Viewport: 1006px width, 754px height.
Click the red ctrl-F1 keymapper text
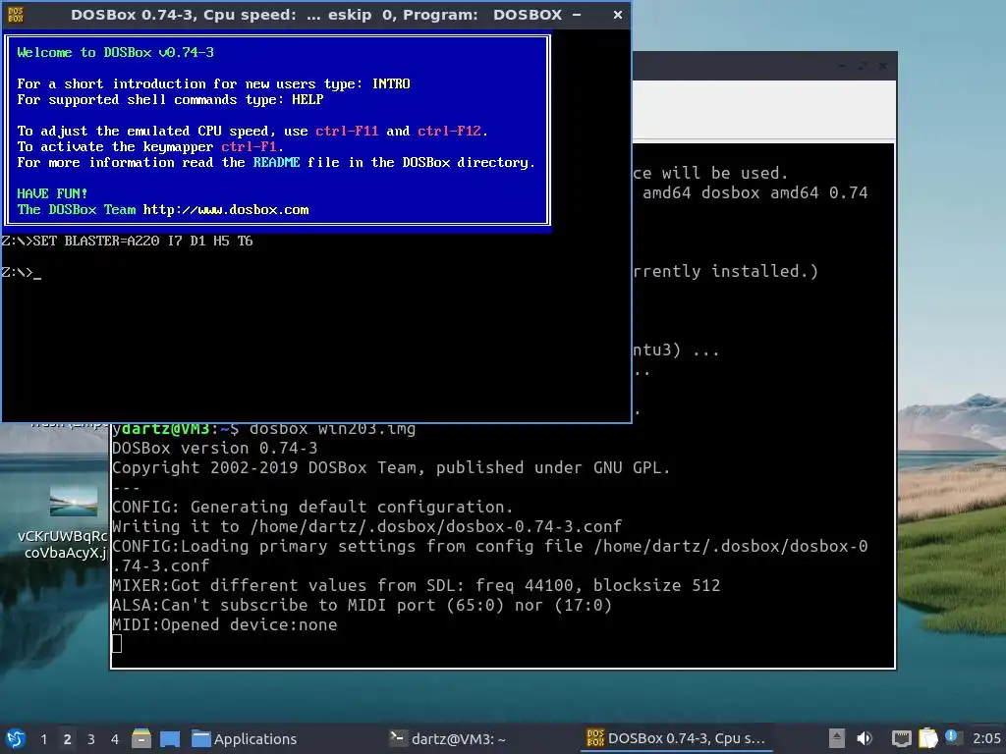(x=249, y=147)
